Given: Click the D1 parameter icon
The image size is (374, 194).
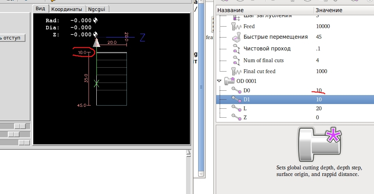Looking at the screenshot, I should tap(237, 99).
